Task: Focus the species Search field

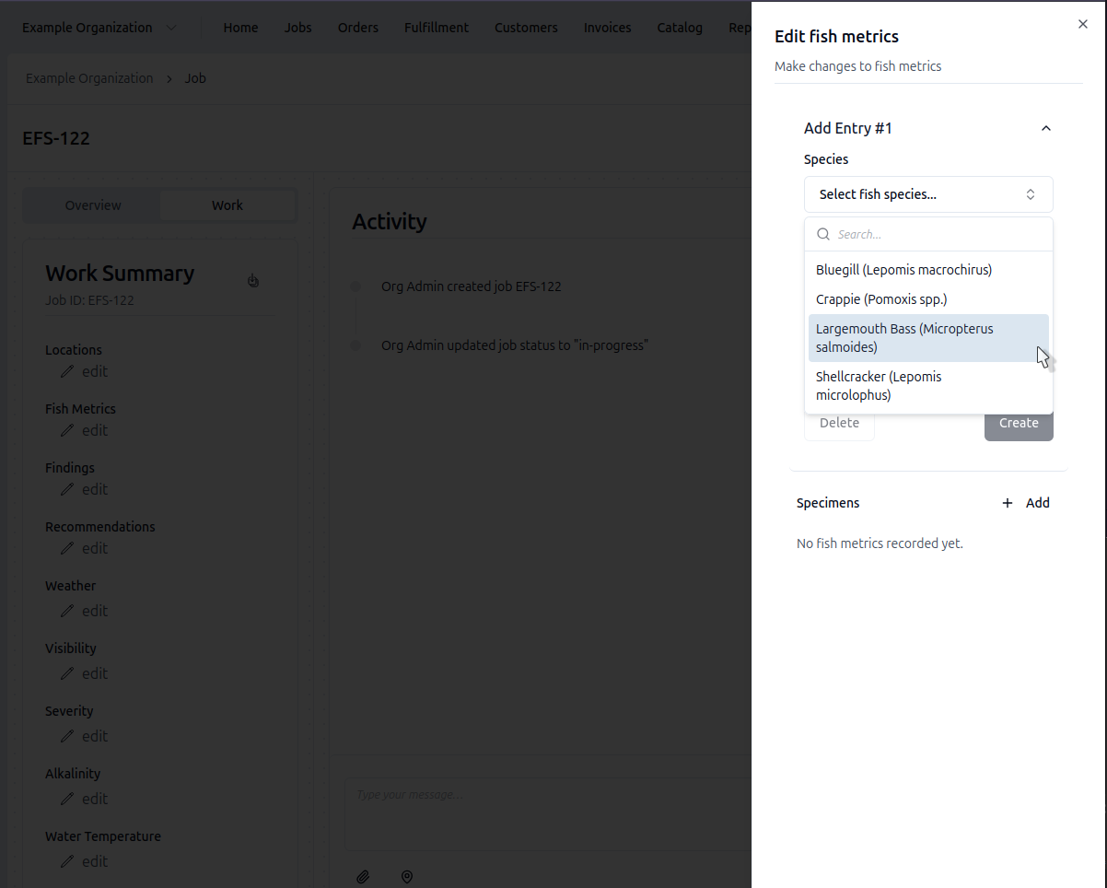Action: pyautogui.click(x=939, y=234)
